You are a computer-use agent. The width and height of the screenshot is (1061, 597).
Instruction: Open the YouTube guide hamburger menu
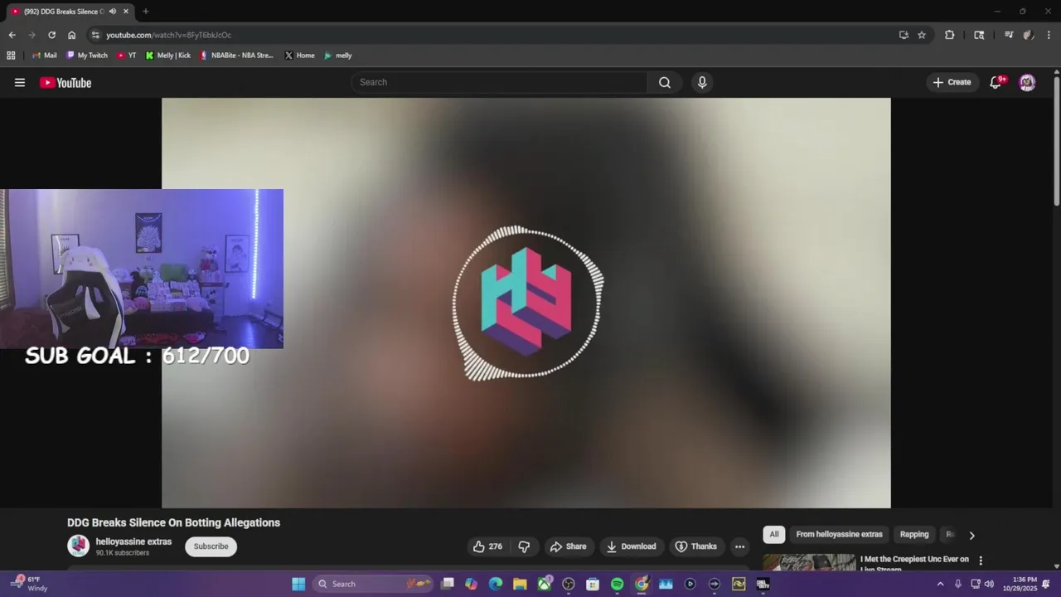20,82
